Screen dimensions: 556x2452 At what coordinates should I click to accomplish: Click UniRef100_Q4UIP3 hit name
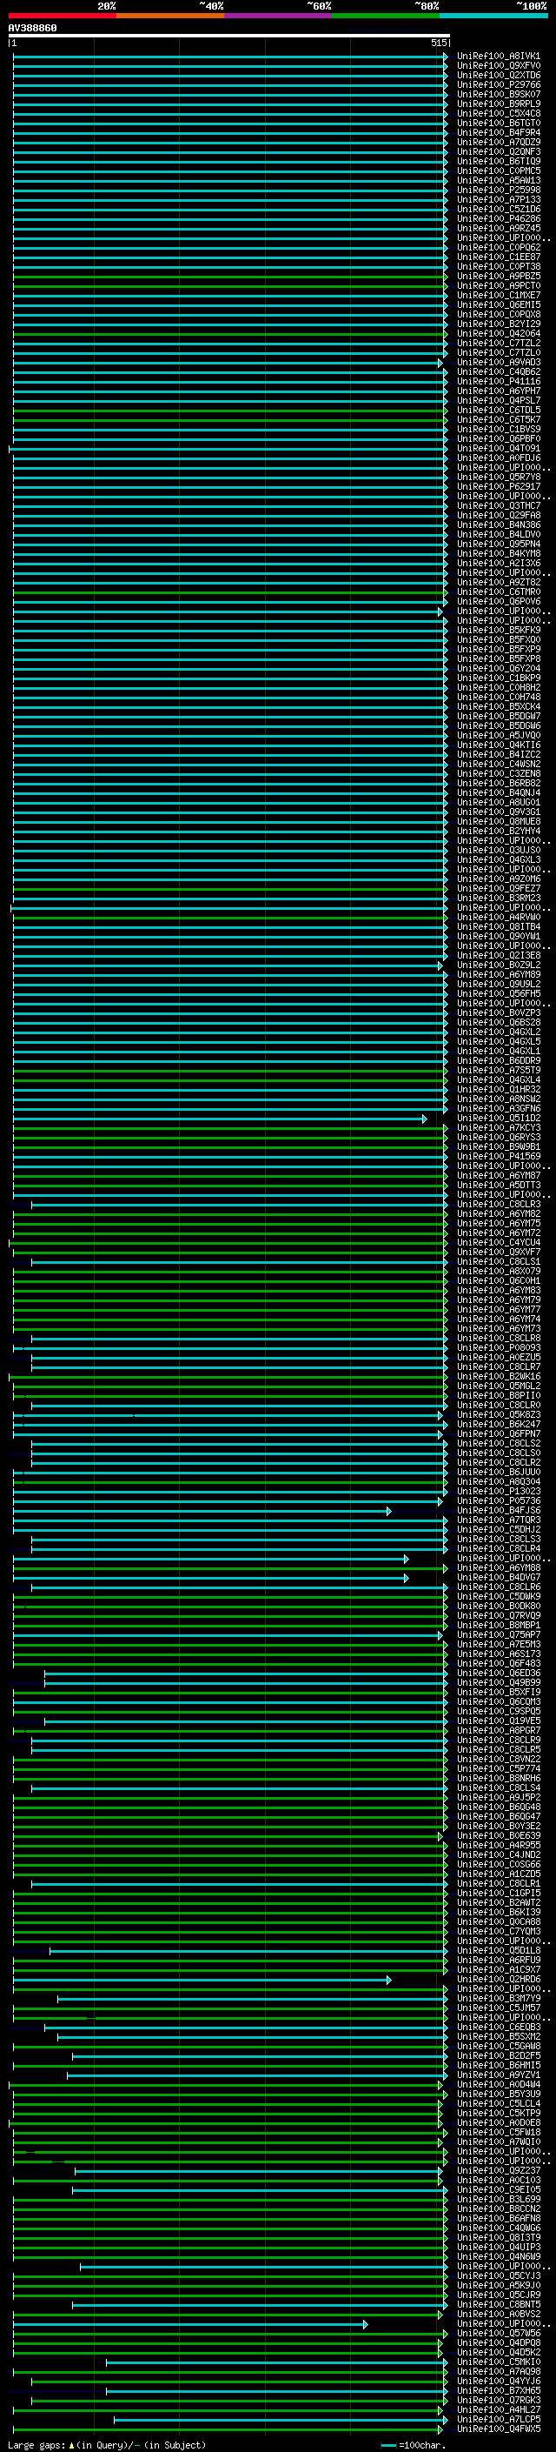498,2247
